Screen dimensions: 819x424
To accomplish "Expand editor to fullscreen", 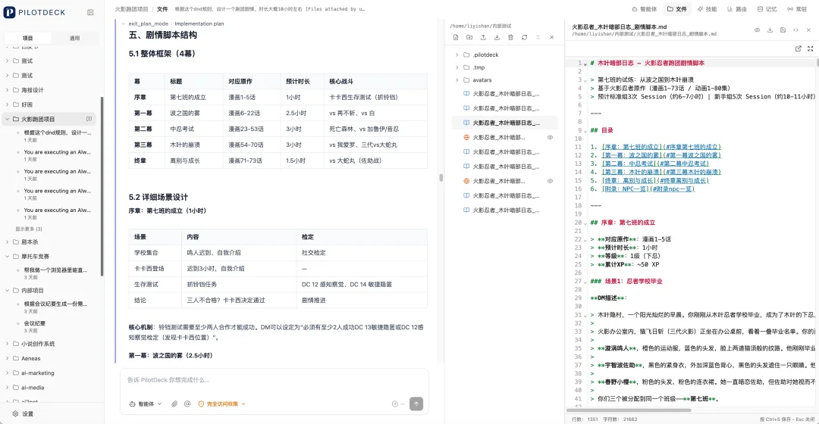I will click(x=810, y=48).
